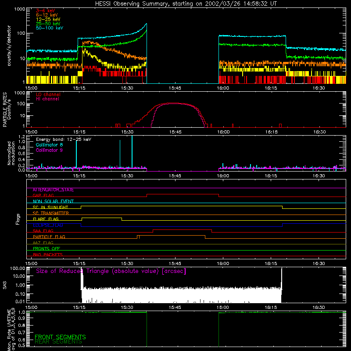This screenshot has height=351, width=351.
Task: Click the FRONTS_OFF flag label
Action: click(x=47, y=249)
